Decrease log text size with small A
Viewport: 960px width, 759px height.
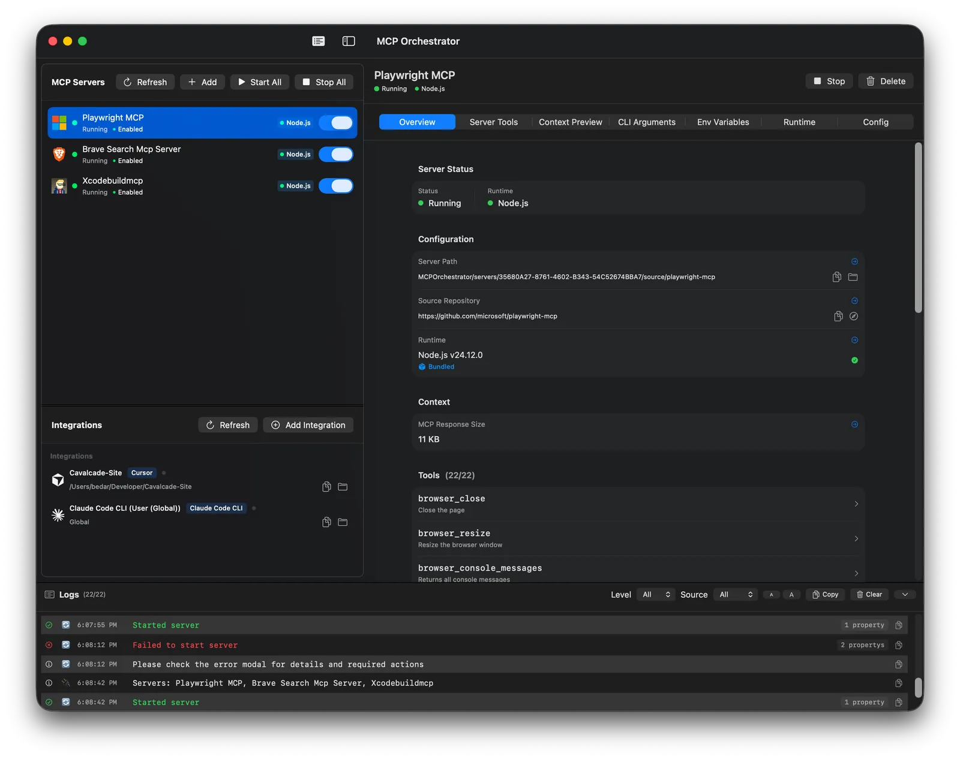[771, 594]
